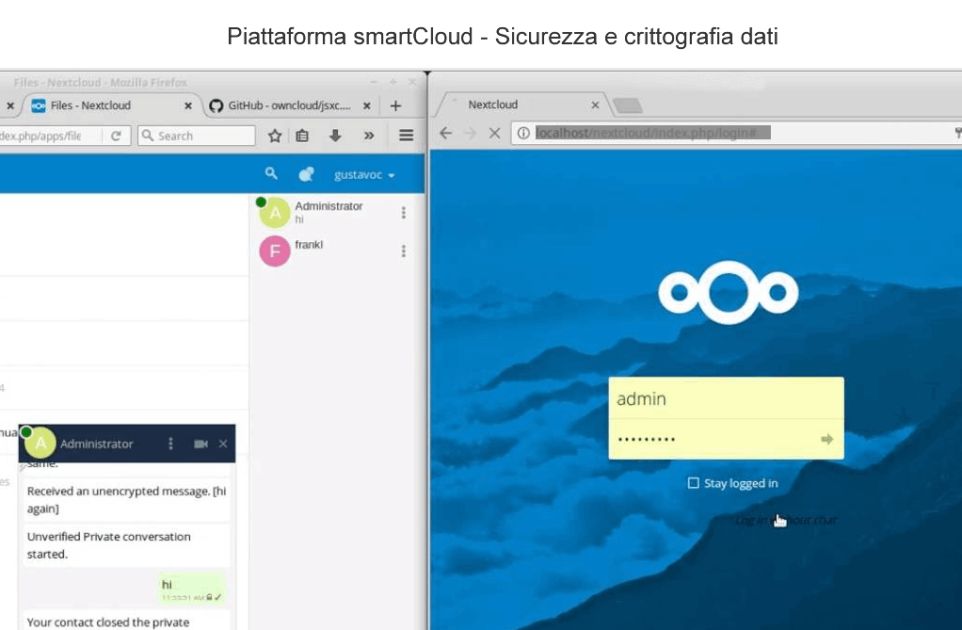Switch to the Nextcloud tab in right browser

[x=521, y=105]
